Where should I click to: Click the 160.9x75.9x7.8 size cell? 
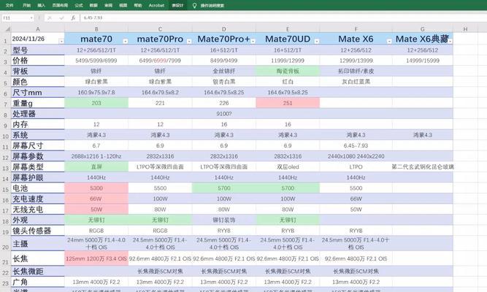tap(96, 92)
